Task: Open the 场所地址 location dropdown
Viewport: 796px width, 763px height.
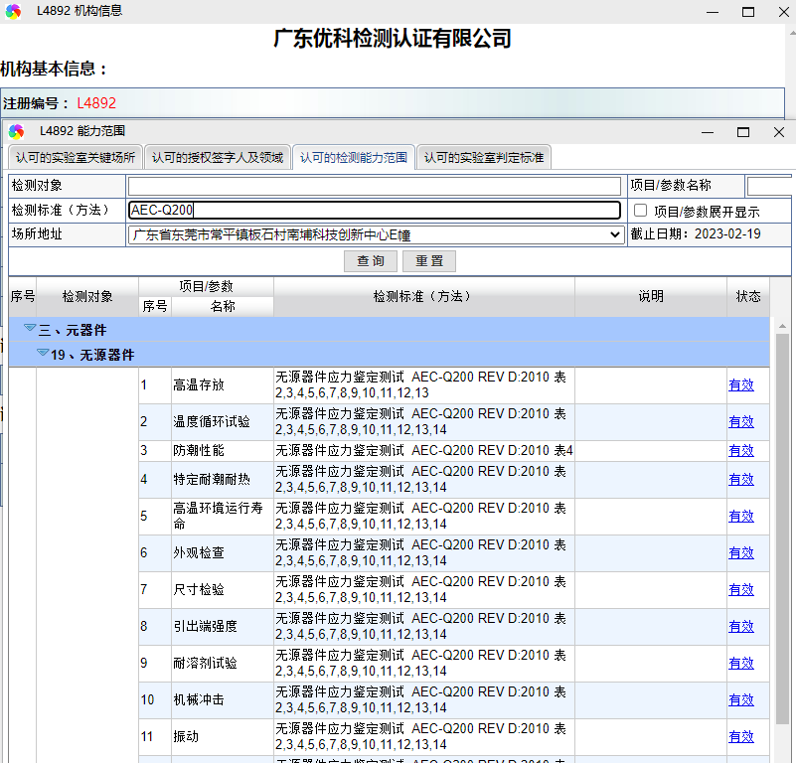Action: [613, 234]
